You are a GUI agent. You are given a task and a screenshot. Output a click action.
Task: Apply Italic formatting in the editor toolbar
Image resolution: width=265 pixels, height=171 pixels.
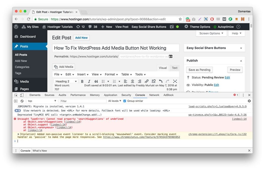(x=89, y=81)
